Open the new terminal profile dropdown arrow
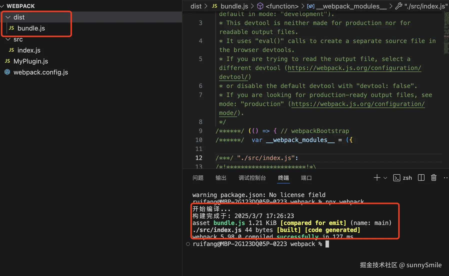 [385, 178]
